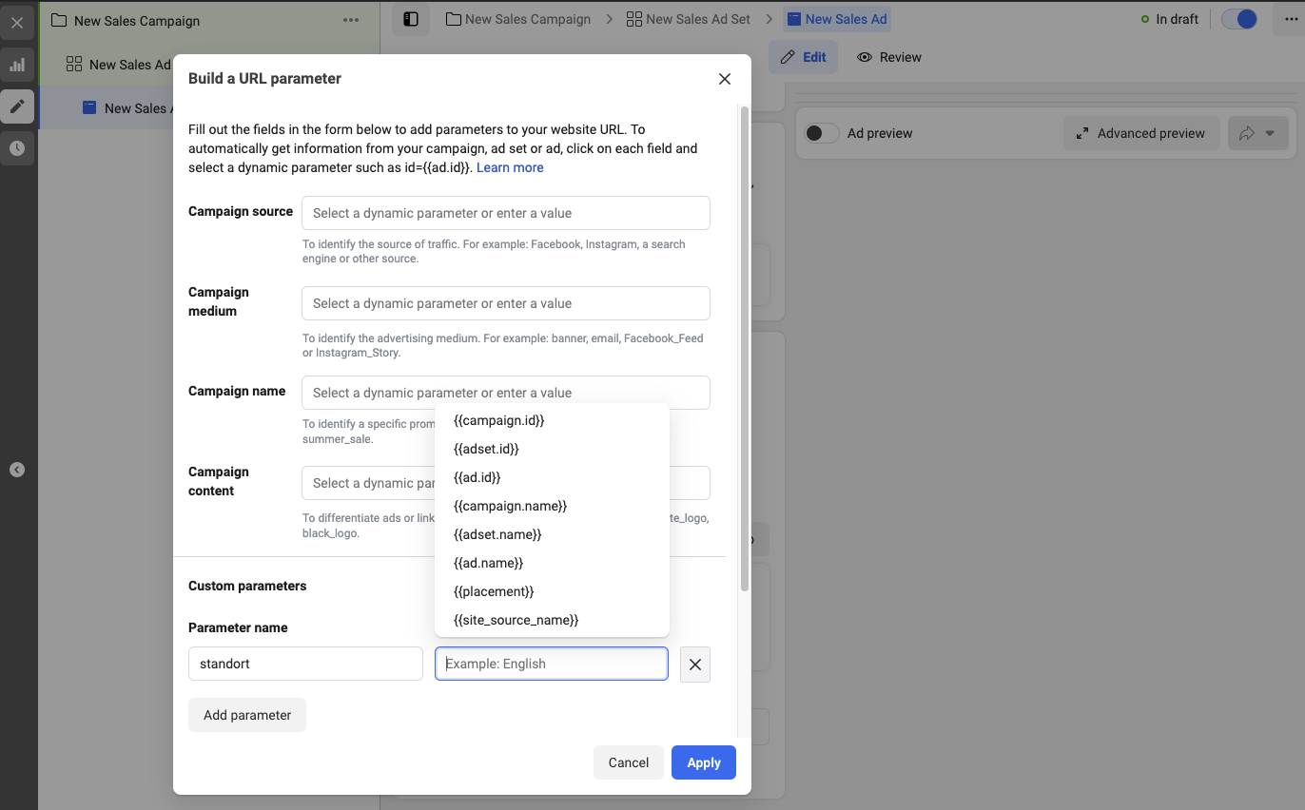The width and height of the screenshot is (1305, 810).
Task: Toggle the sidebar layout icon in breadcrumb bar
Action: [x=411, y=19]
